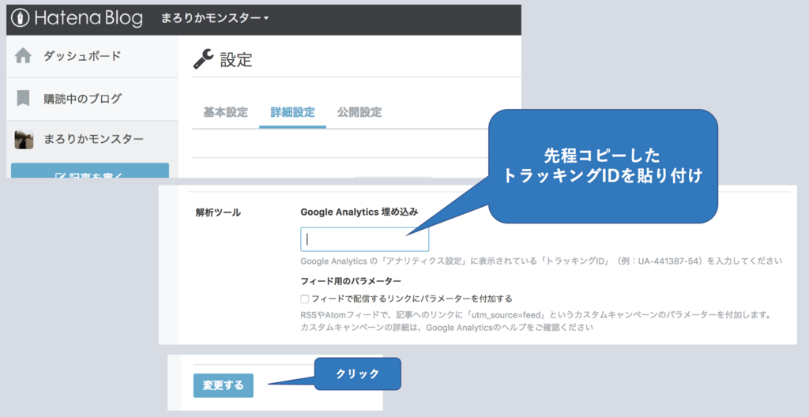Screen dimensions: 809x417
Task: Enable フィードで配信するリンクにパラメーターを付加する checkbox
Action: click(x=305, y=299)
